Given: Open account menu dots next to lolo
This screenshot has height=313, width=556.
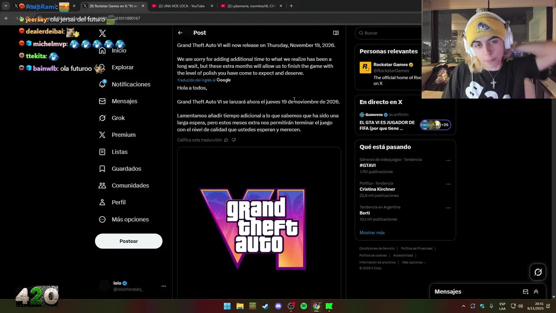Looking at the screenshot, I should (x=164, y=286).
